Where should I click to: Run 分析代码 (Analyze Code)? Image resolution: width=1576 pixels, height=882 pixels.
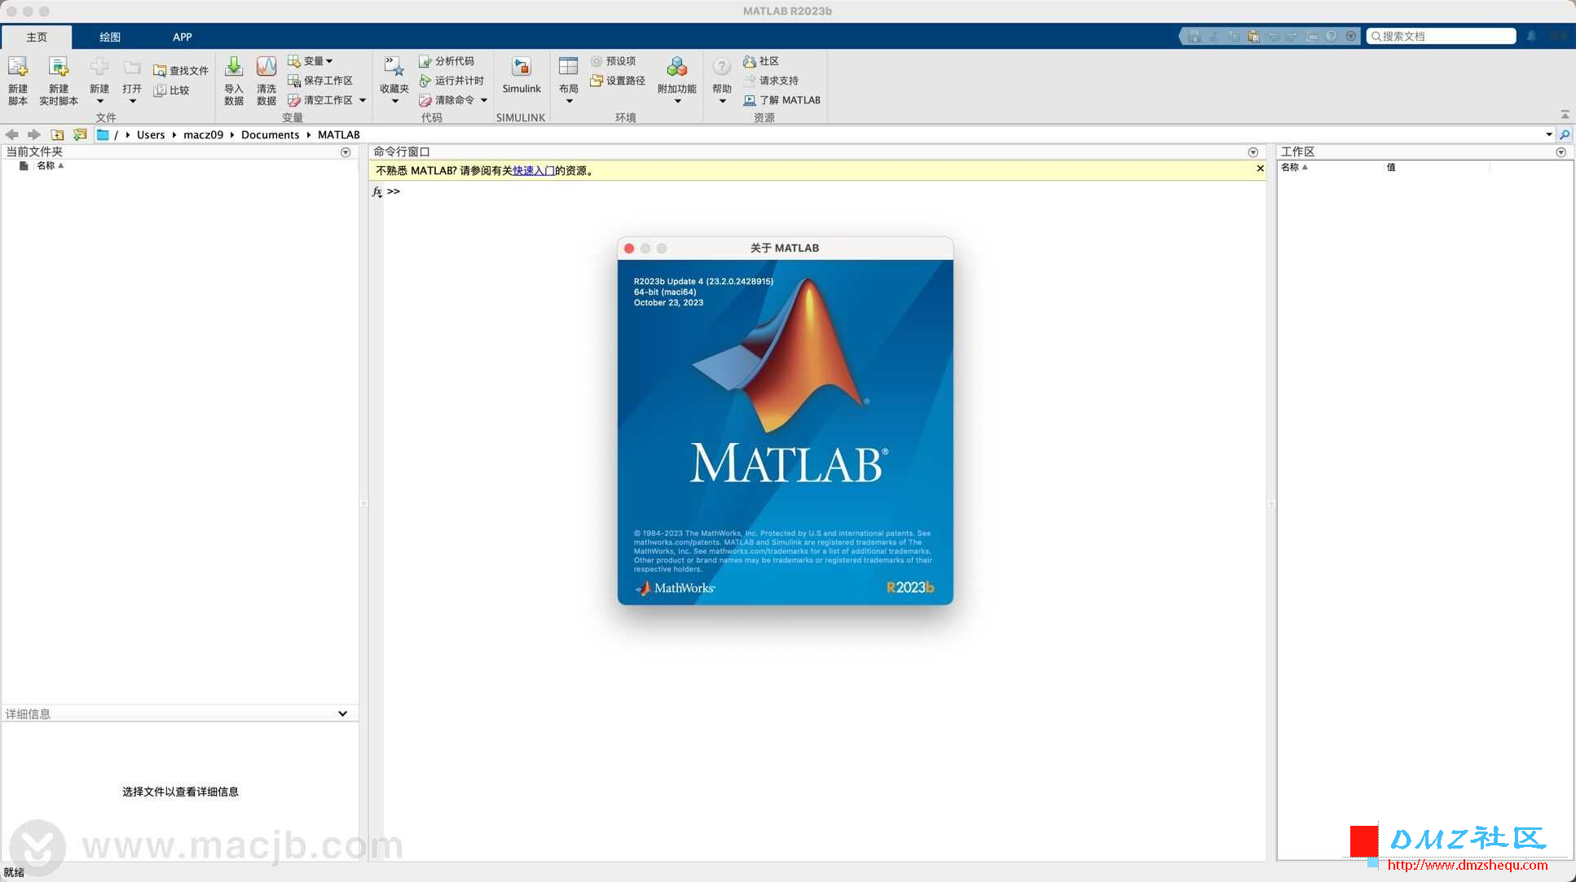click(447, 61)
